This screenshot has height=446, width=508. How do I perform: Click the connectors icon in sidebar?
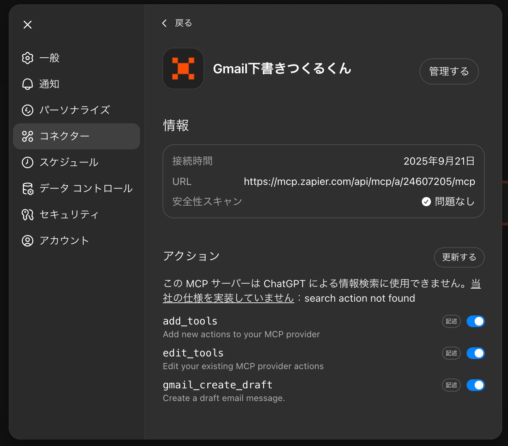[28, 136]
